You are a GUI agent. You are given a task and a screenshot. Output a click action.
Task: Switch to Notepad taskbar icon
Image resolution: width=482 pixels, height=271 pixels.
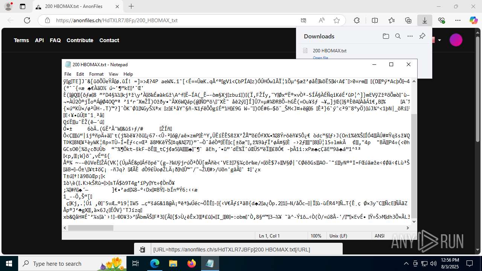(210, 263)
